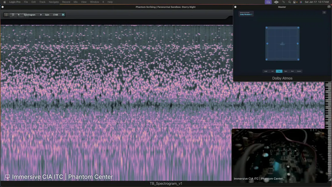Click the diamond-shaped audio menu bar icon
Screen dimensions: 332x187
coord(276,2)
